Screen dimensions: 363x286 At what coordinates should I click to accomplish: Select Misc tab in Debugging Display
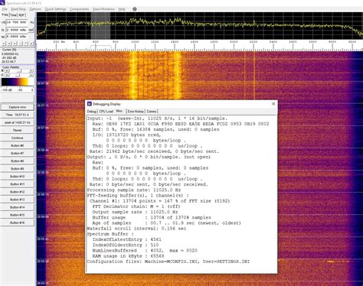[119, 111]
